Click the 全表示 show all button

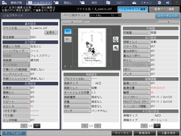pos(51,33)
